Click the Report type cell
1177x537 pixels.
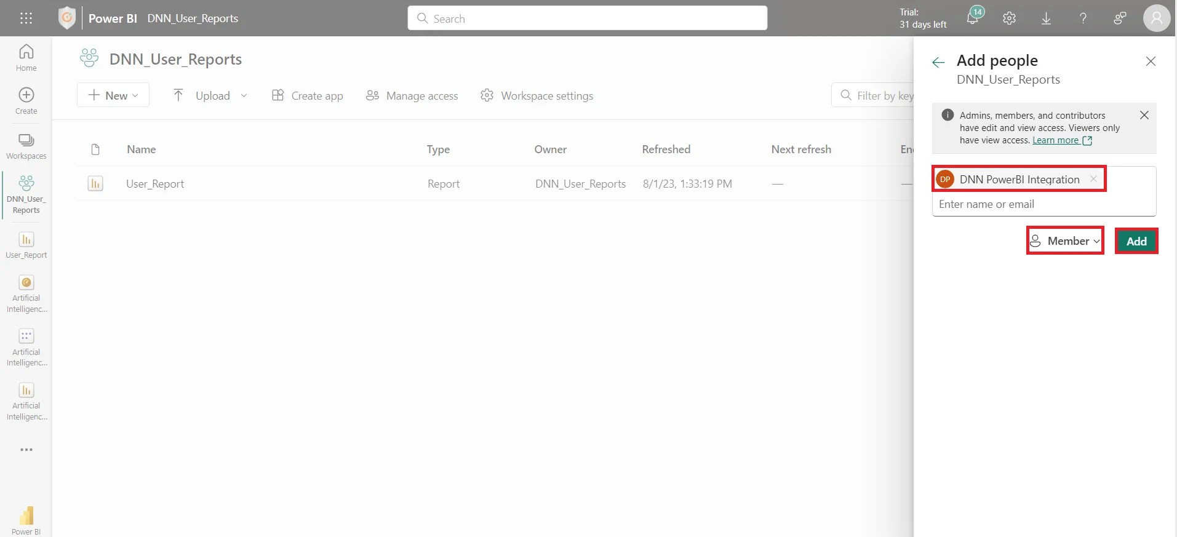click(x=444, y=183)
